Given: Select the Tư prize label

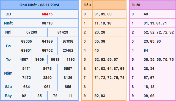Looking at the screenshot, I should 8,59.
